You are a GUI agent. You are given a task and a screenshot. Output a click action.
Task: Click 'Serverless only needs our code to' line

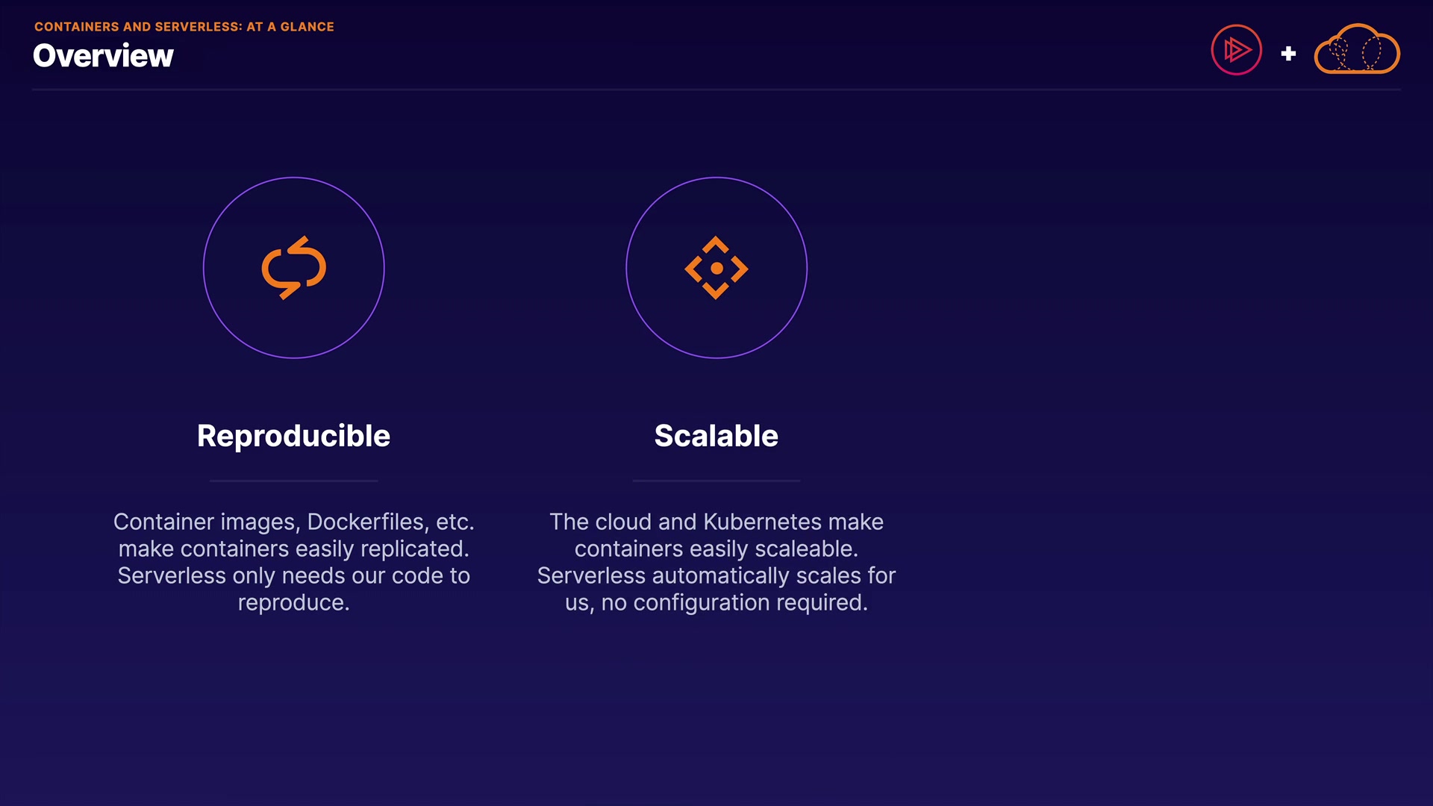coord(293,575)
